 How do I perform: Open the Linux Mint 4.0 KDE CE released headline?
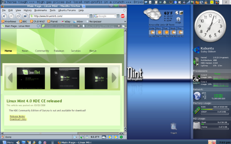tap(34, 101)
